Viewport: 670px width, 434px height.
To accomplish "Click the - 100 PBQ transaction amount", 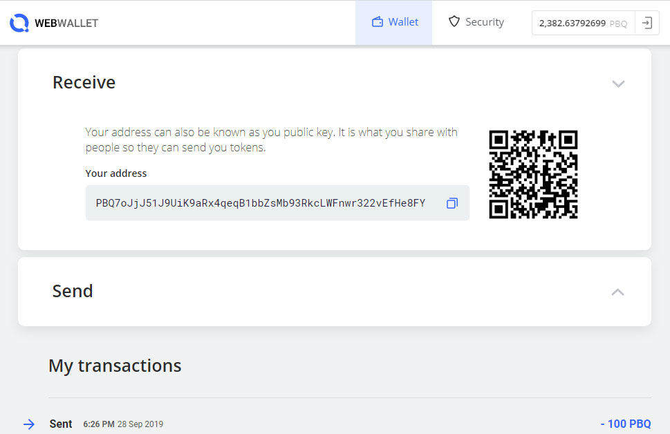I will (626, 424).
